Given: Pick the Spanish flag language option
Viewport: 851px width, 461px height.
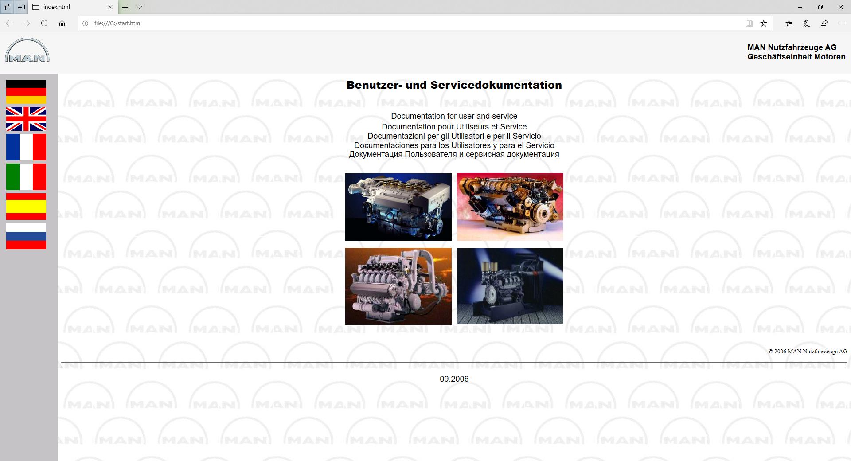Looking at the screenshot, I should point(26,207).
